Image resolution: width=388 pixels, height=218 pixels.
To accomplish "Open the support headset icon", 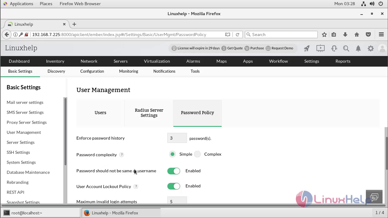I will pyautogui.click(x=334, y=48).
